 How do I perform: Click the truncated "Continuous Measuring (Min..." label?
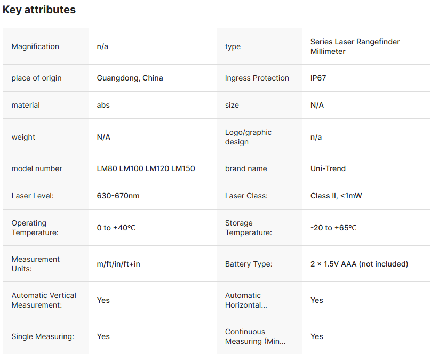(255, 336)
